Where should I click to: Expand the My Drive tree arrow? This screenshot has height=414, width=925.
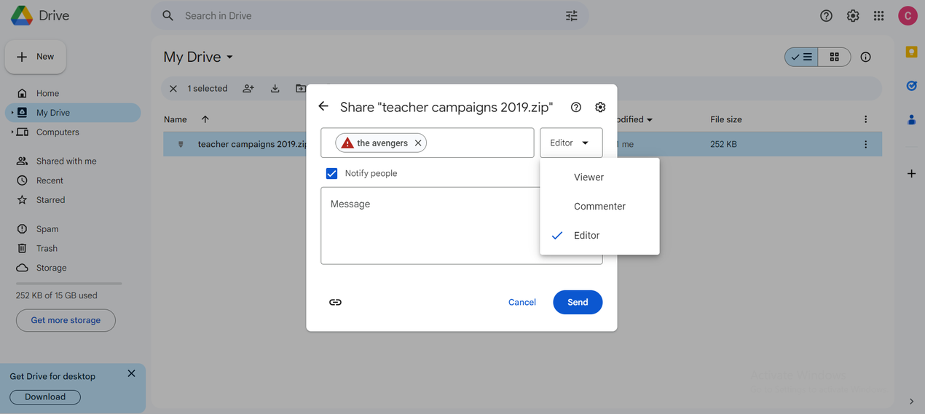(12, 113)
